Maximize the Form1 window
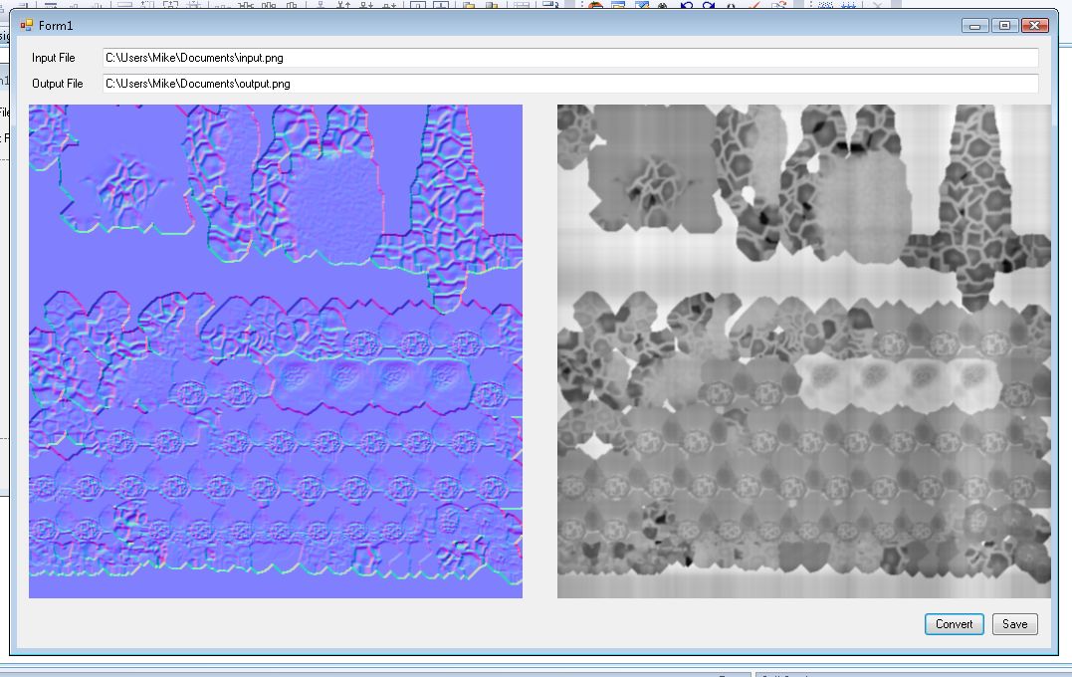1072x677 pixels. 1003,25
